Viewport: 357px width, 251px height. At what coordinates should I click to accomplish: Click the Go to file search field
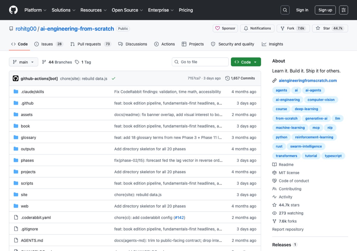(x=200, y=62)
